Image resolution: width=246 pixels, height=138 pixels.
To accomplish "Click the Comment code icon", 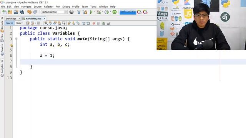I will click(104, 23).
